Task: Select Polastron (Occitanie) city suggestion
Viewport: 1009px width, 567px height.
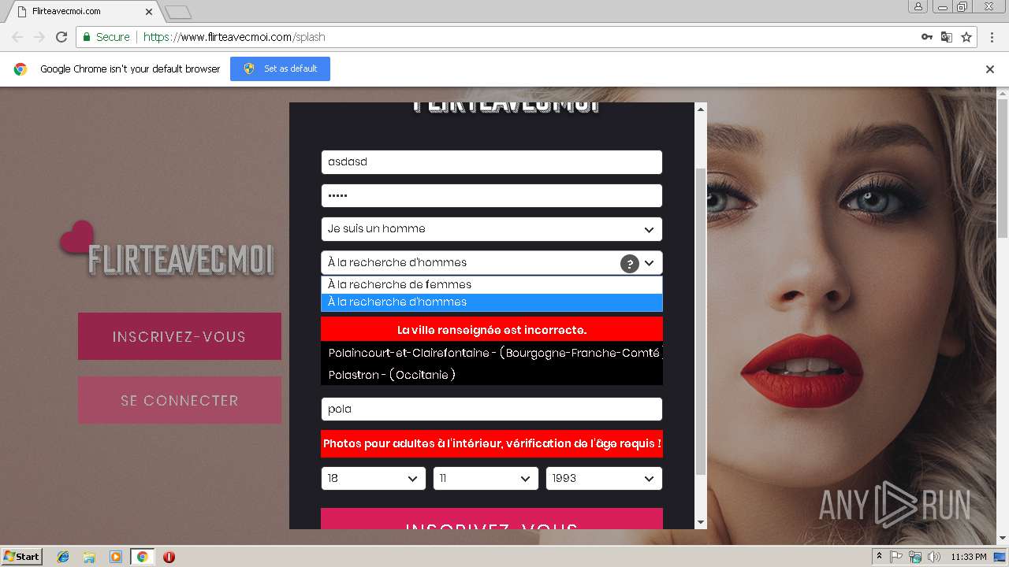Action: click(x=492, y=375)
